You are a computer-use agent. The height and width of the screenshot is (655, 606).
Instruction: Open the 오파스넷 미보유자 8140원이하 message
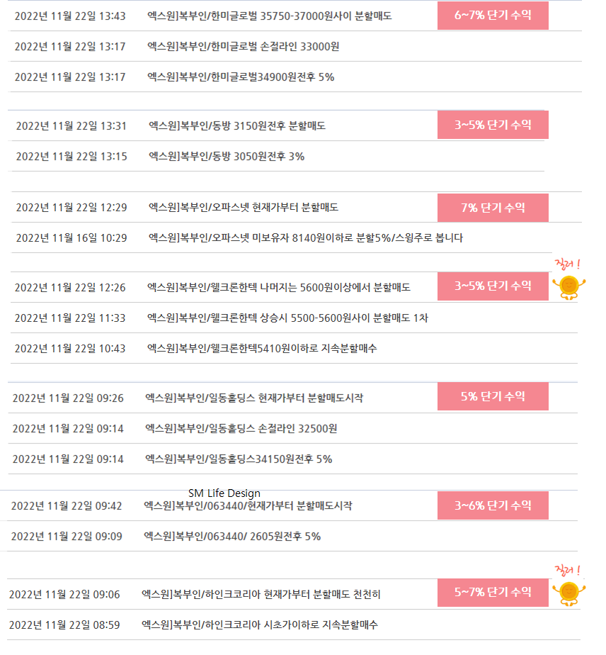point(306,238)
